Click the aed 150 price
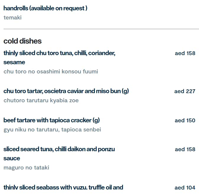Screen dimensions: 199x196 click(185, 120)
